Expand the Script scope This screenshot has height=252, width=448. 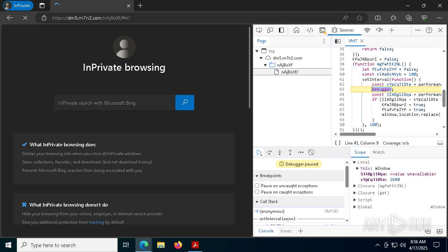tap(355, 200)
